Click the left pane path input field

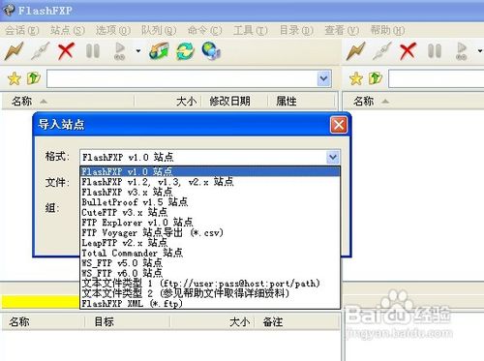click(182, 78)
